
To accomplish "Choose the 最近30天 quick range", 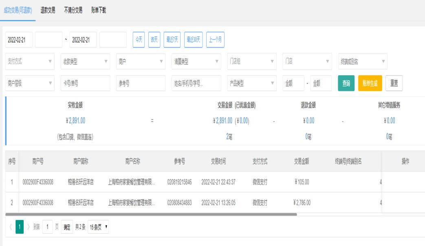I will [x=193, y=39].
